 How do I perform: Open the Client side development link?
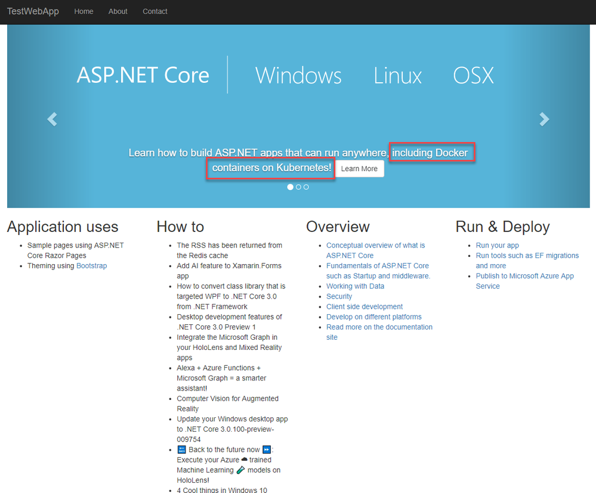364,307
